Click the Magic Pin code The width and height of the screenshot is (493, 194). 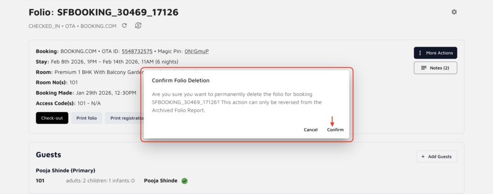tap(196, 51)
